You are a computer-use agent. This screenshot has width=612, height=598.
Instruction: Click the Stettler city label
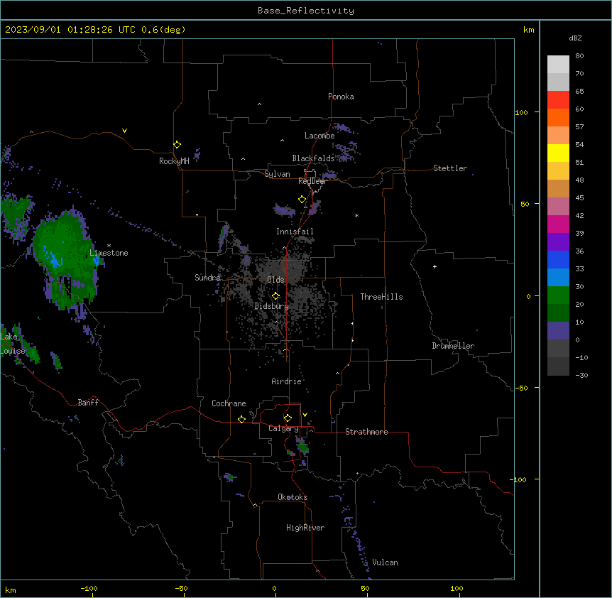[x=450, y=168]
